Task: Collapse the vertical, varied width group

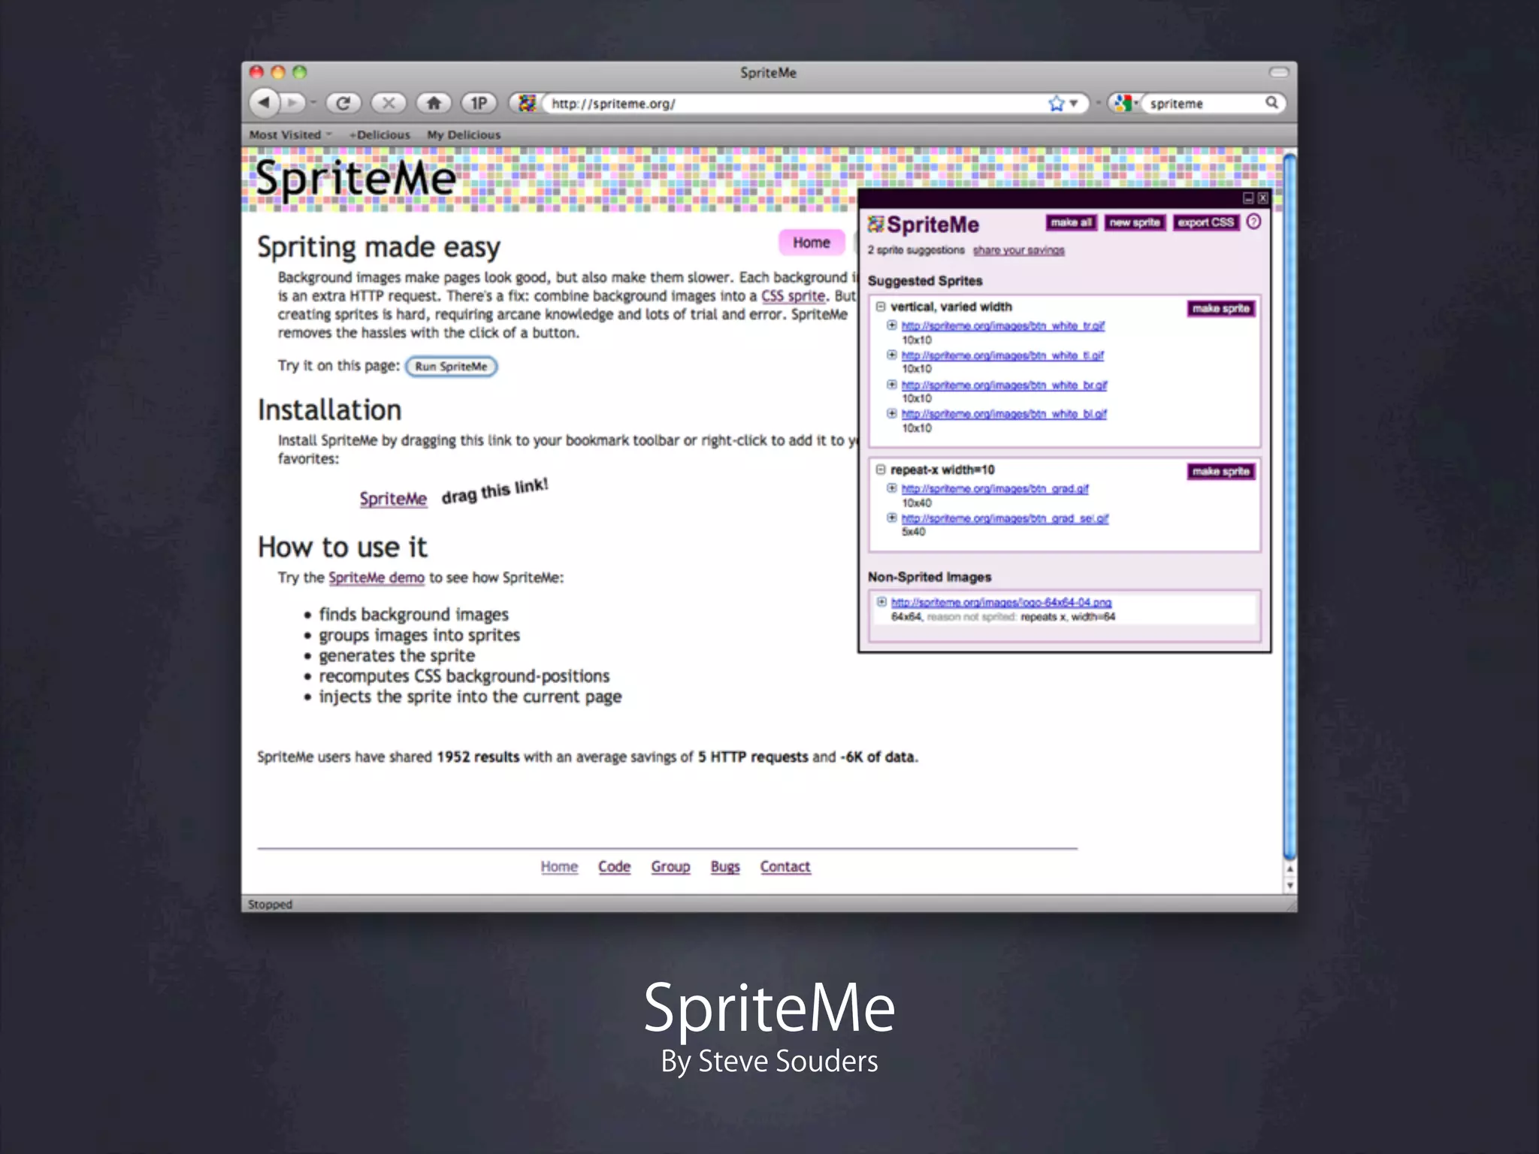Action: (881, 307)
